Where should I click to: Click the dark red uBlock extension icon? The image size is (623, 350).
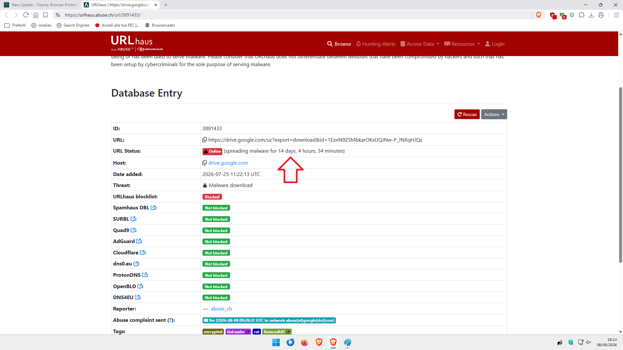point(553,15)
